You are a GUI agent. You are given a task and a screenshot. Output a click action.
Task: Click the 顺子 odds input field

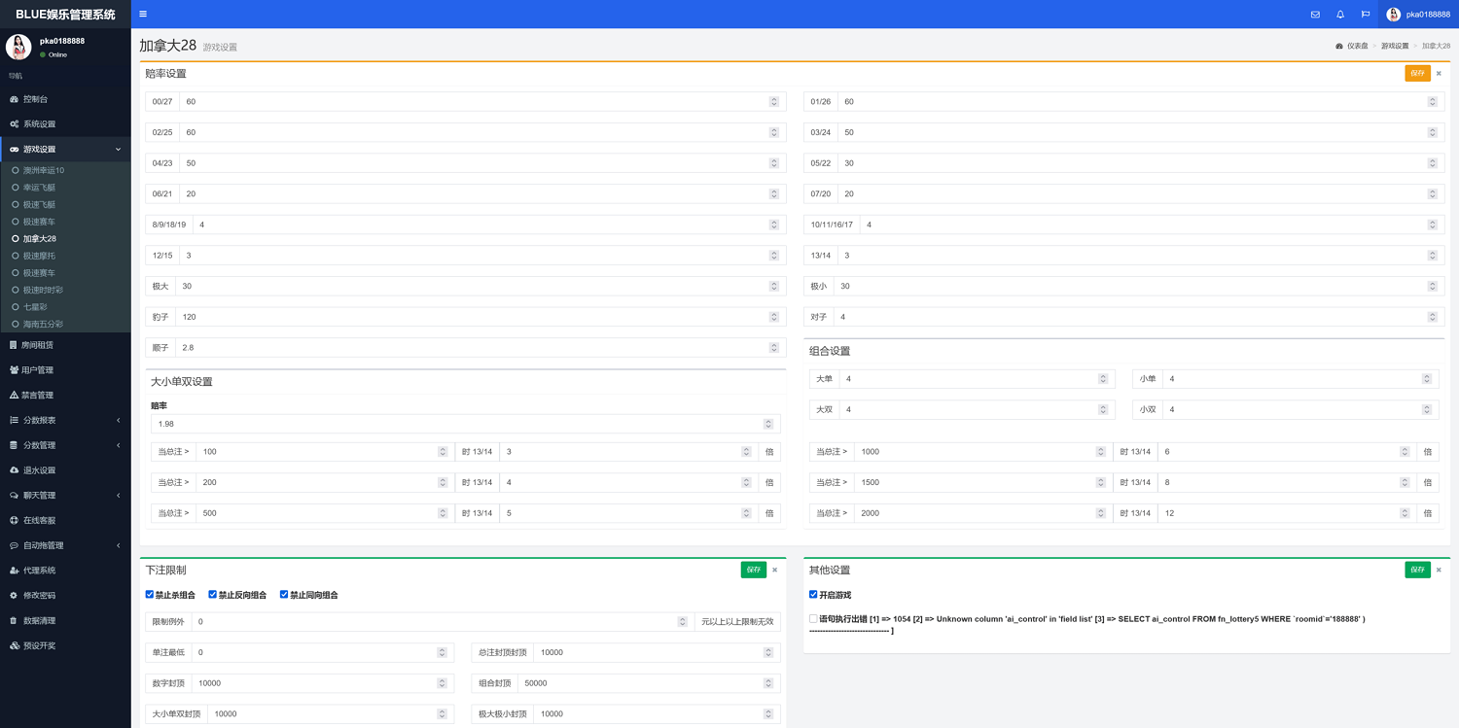(480, 348)
